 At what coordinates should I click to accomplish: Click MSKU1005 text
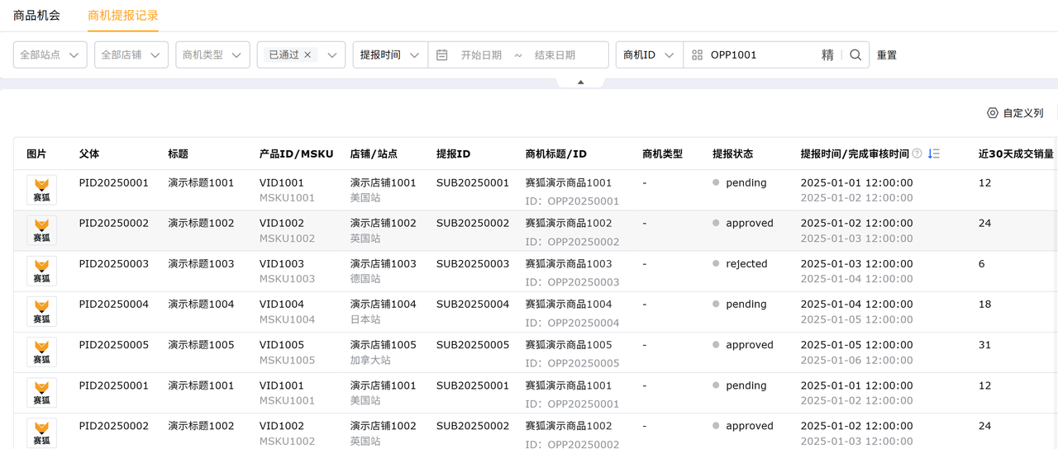pyautogui.click(x=287, y=361)
